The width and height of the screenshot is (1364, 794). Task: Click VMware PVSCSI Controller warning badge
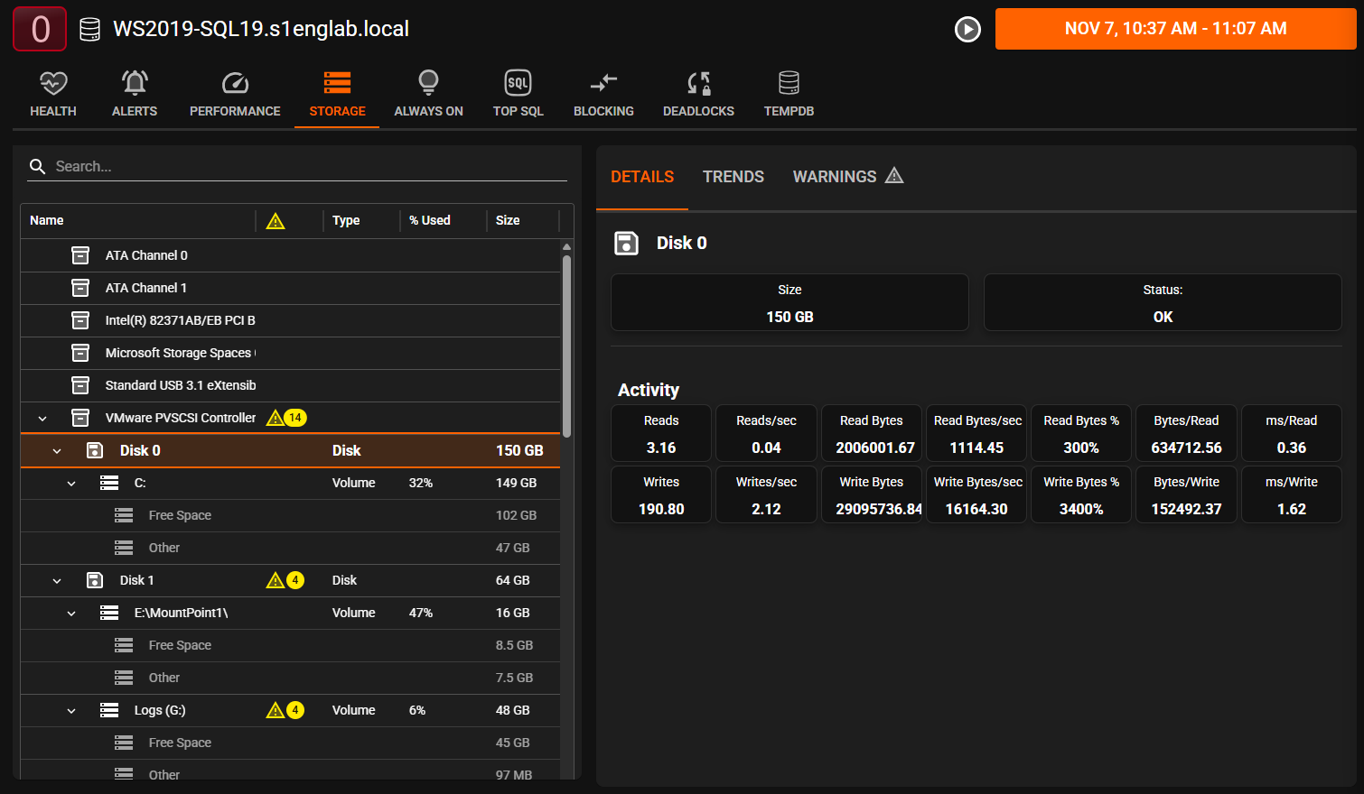286,418
